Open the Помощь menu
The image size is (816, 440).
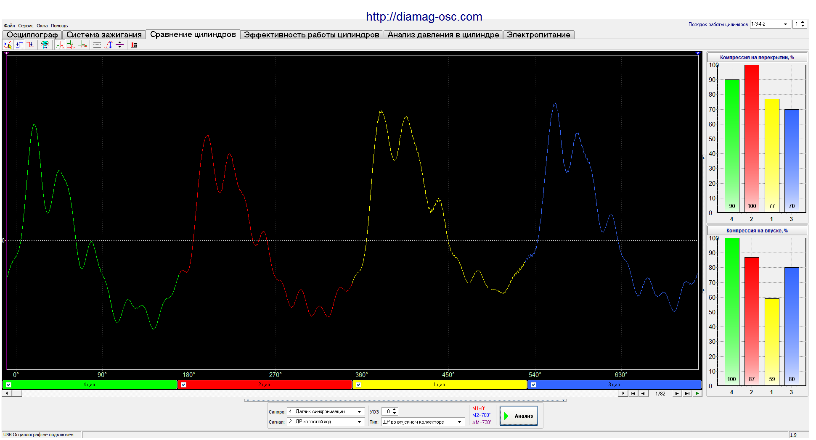(x=59, y=26)
